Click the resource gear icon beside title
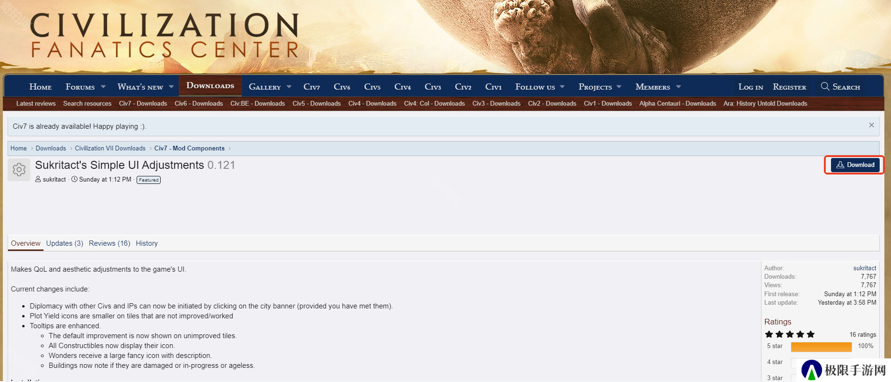The image size is (891, 382). (x=19, y=170)
